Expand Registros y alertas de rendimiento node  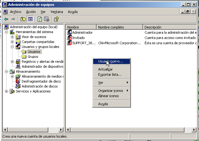(x=12, y=62)
